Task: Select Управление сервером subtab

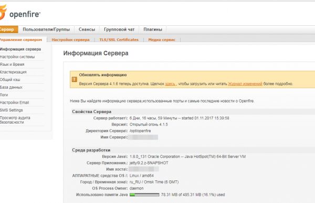Action: coord(21,39)
